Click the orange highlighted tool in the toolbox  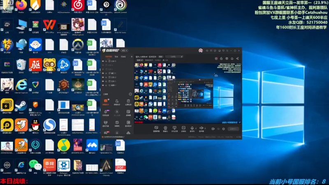tap(106, 102)
